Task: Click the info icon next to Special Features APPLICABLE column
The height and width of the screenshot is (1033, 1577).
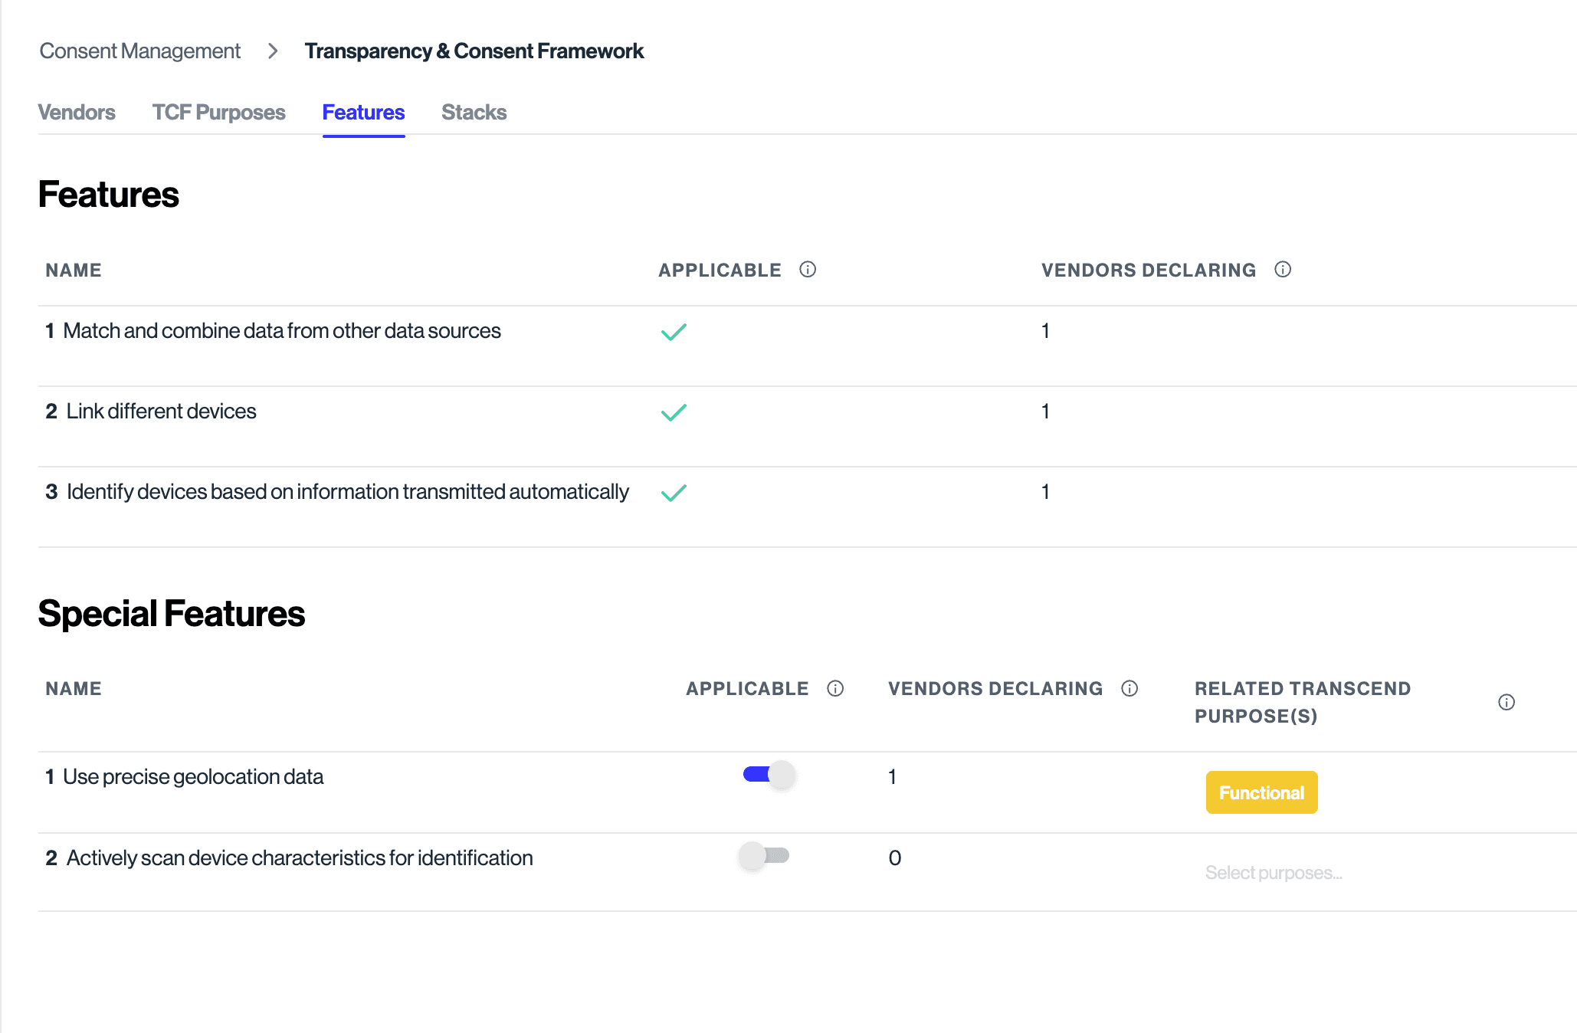Action: tap(835, 688)
